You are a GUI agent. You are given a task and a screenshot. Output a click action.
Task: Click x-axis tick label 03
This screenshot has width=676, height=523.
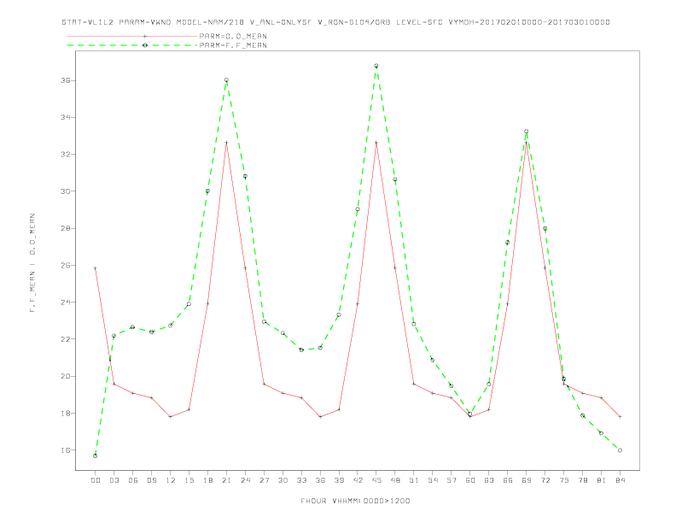click(x=114, y=480)
